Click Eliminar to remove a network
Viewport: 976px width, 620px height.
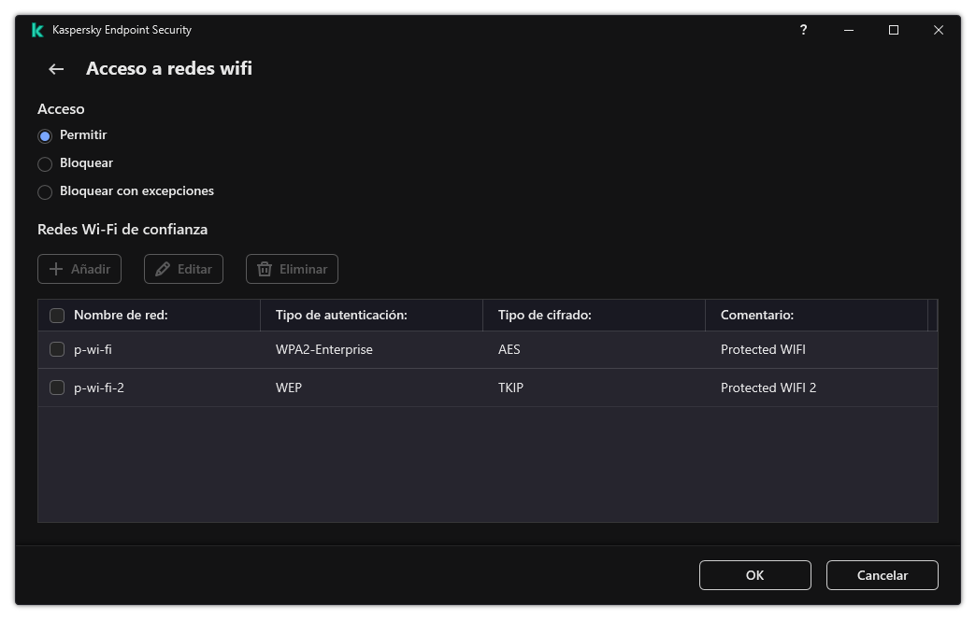pos(292,269)
